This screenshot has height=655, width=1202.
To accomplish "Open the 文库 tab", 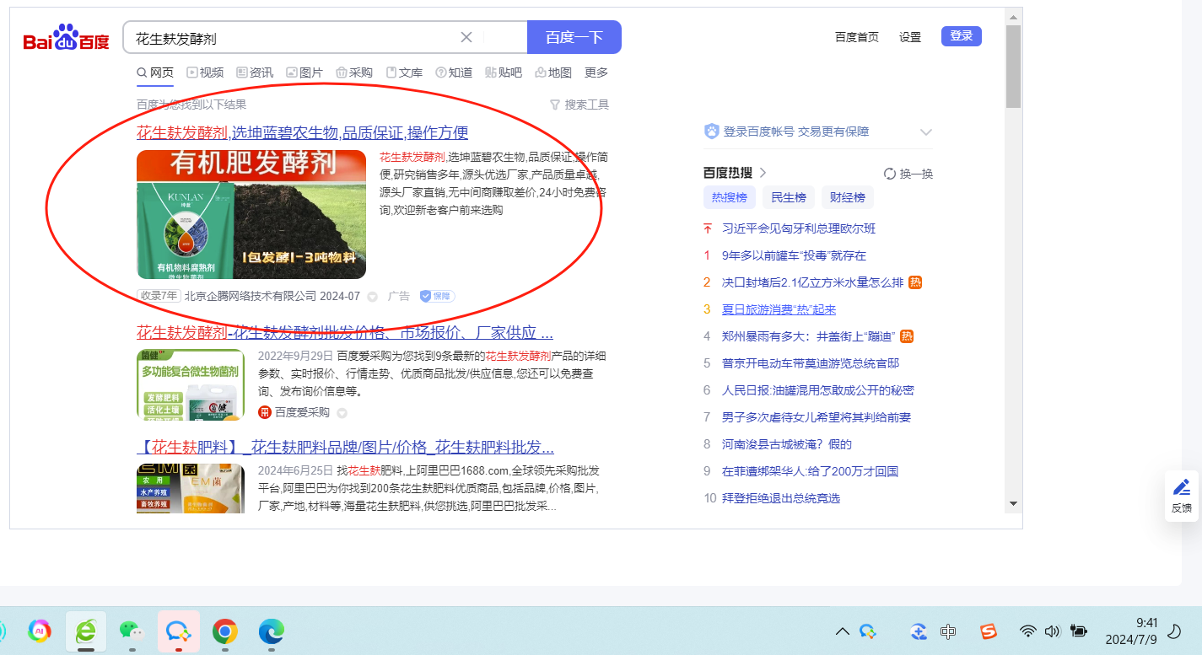I will coord(404,72).
